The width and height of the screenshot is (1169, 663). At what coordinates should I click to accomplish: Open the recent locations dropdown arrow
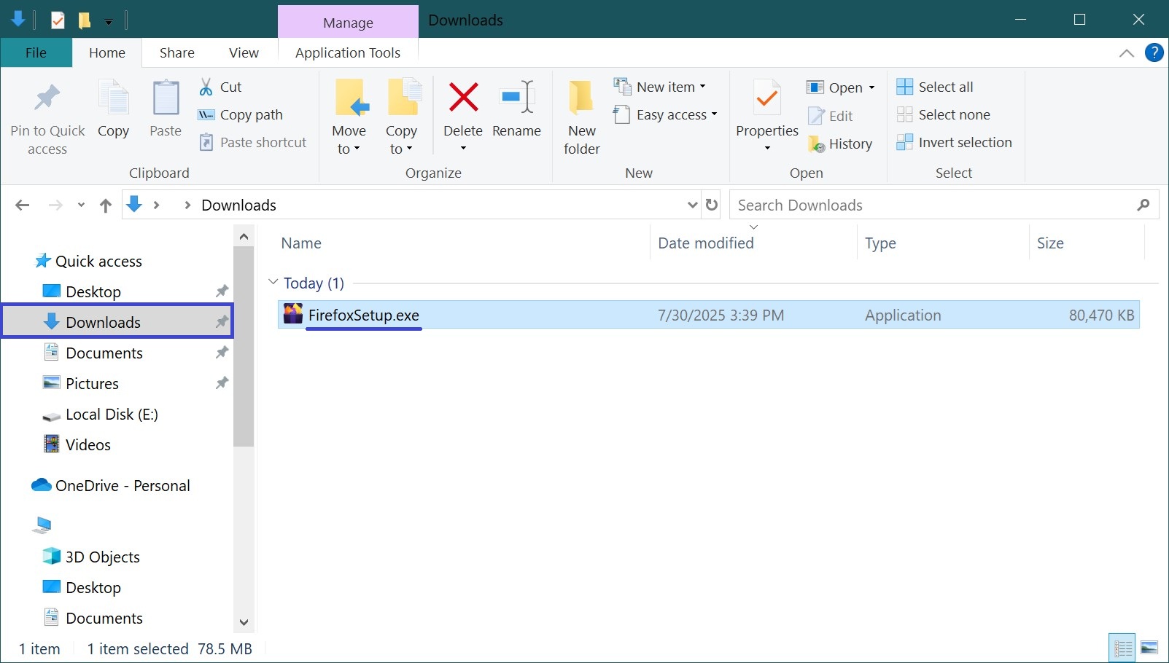click(81, 205)
